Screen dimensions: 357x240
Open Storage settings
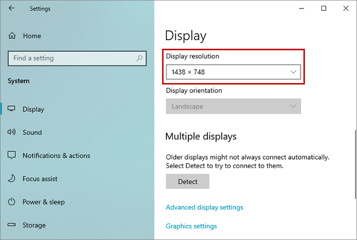[34, 225]
